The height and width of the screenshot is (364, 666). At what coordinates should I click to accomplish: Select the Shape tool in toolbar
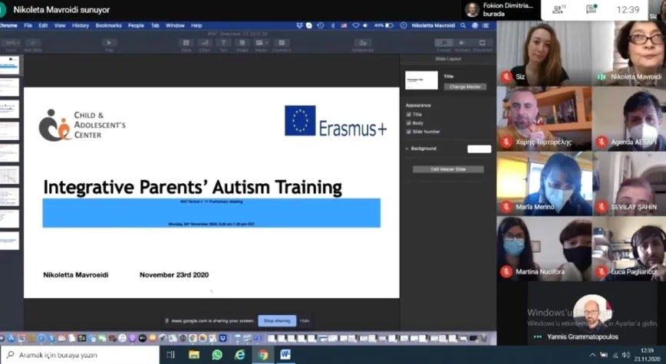tap(242, 43)
